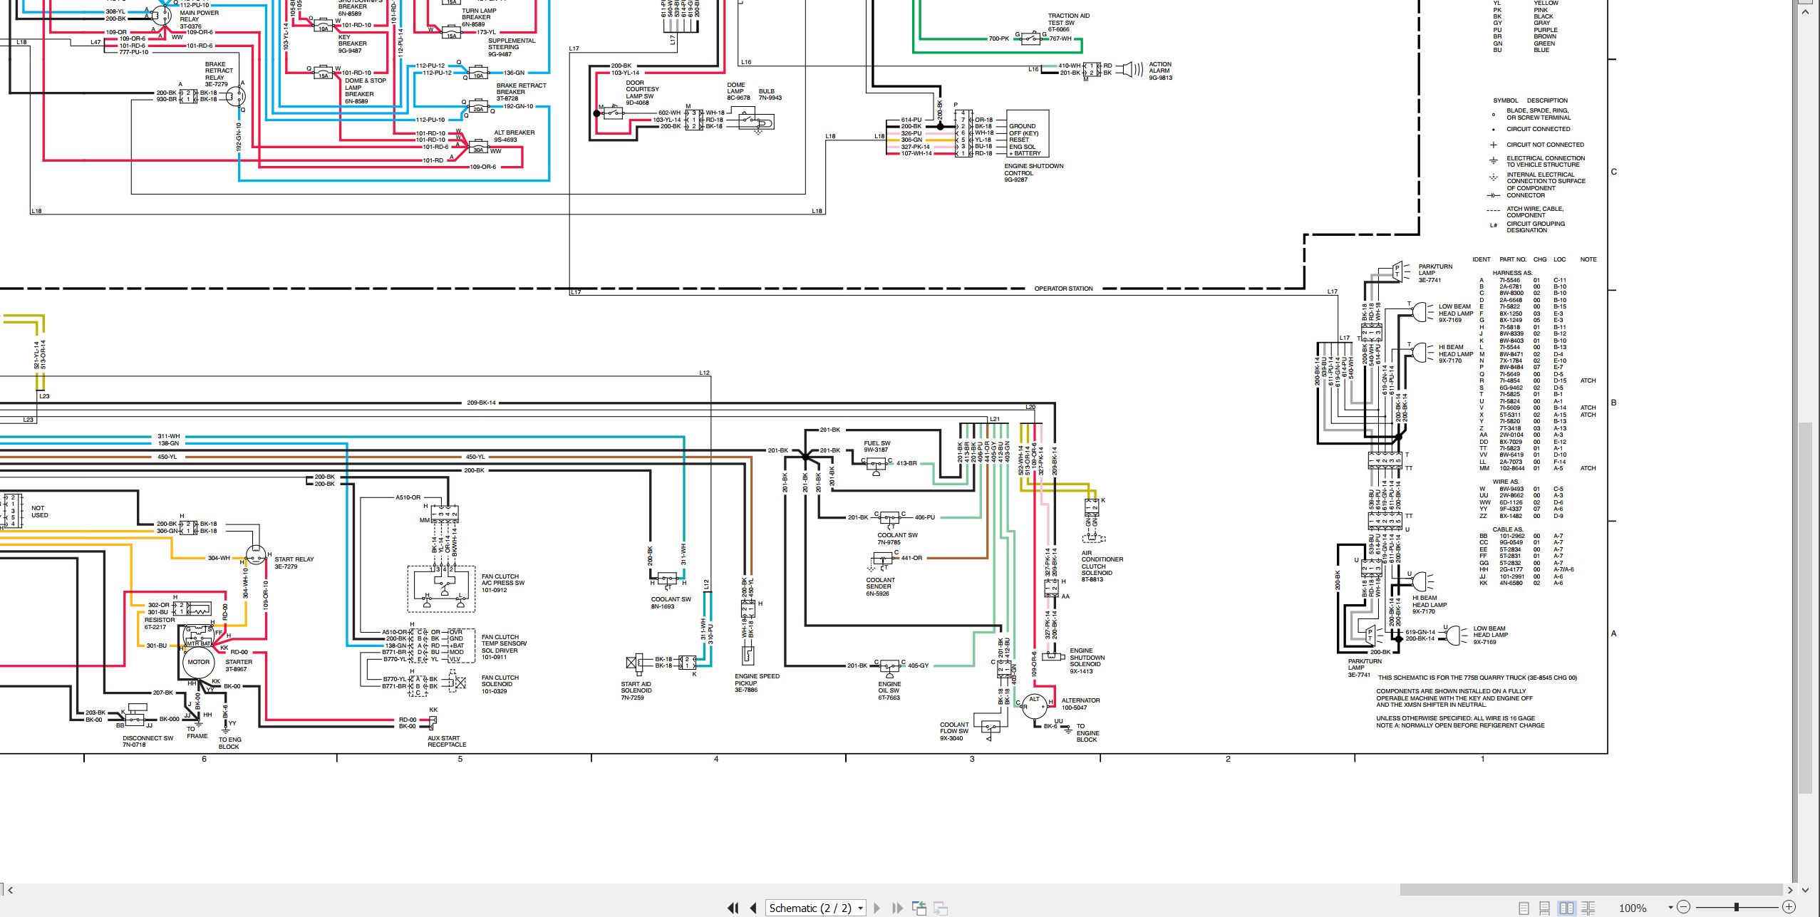Image resolution: width=1820 pixels, height=917 pixels.
Task: Switch to continuous page view
Action: (x=1544, y=908)
